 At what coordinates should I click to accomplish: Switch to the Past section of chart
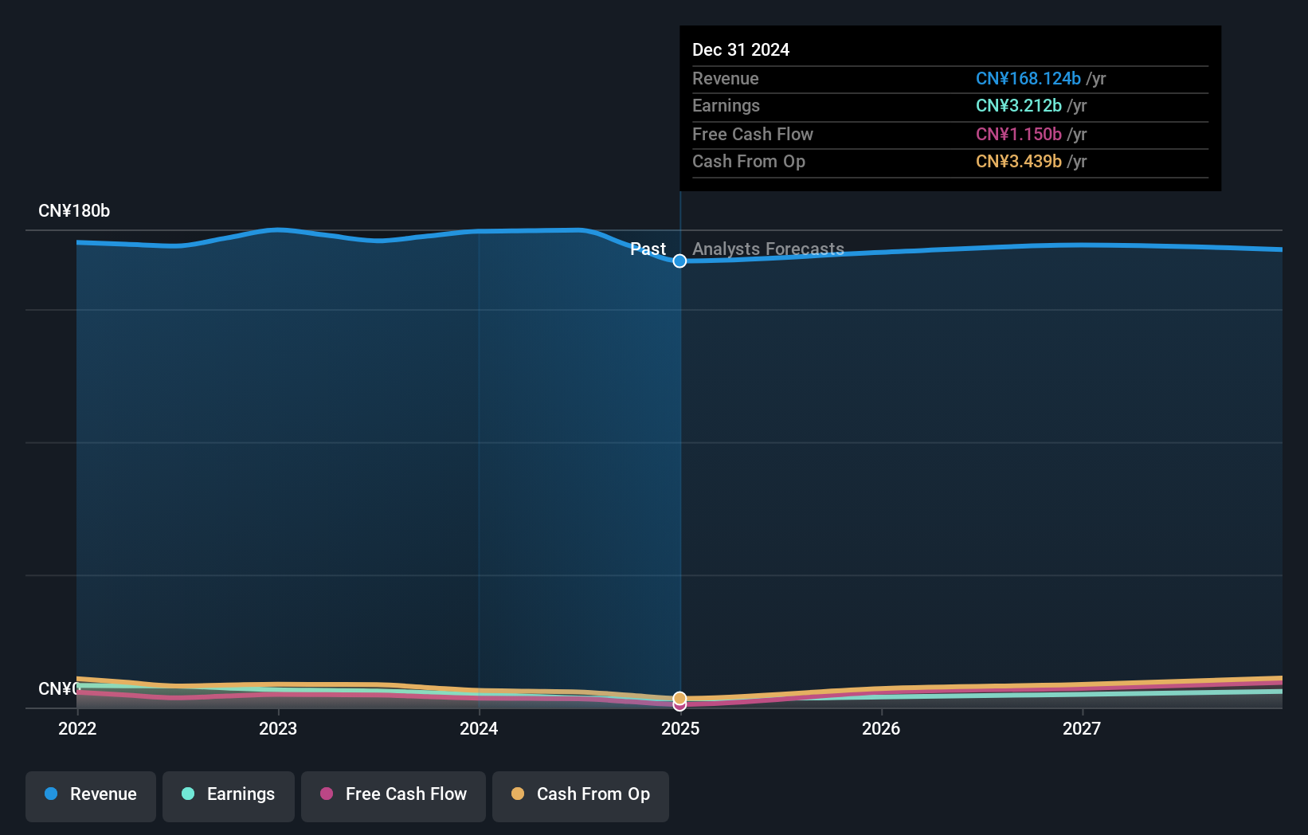[648, 249]
